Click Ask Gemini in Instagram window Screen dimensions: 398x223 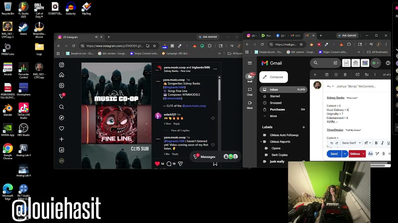pyautogui.click(x=208, y=37)
